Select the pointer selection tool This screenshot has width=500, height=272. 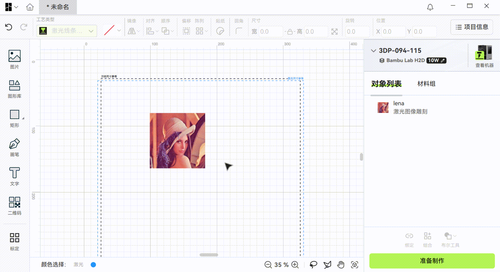[x=327, y=265]
